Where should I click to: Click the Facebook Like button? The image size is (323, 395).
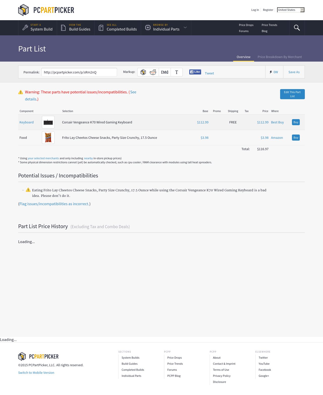pos(195,72)
